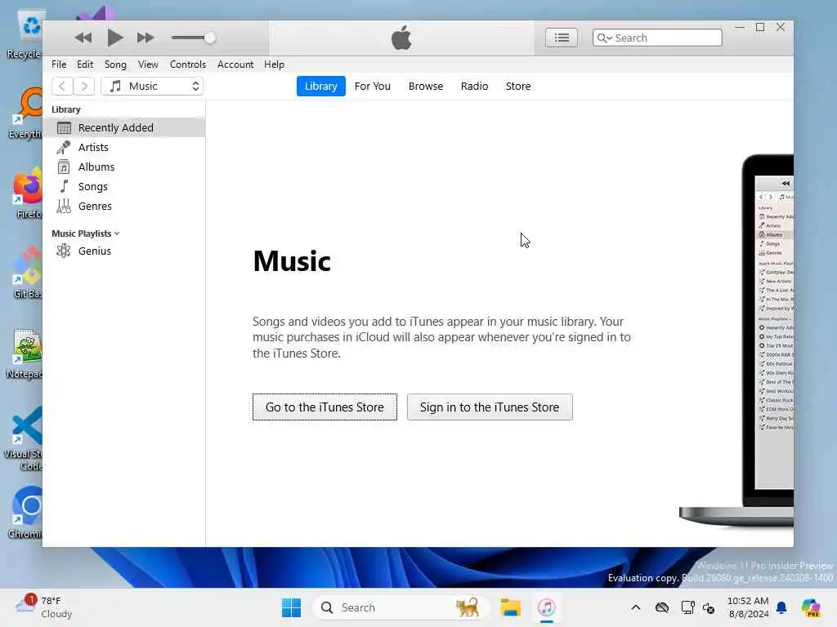Open the Edit menu

point(85,64)
